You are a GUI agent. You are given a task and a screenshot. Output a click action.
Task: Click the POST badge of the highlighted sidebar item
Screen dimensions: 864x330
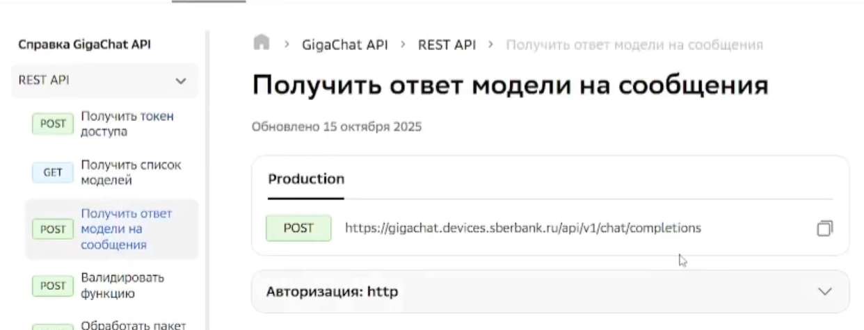point(53,229)
